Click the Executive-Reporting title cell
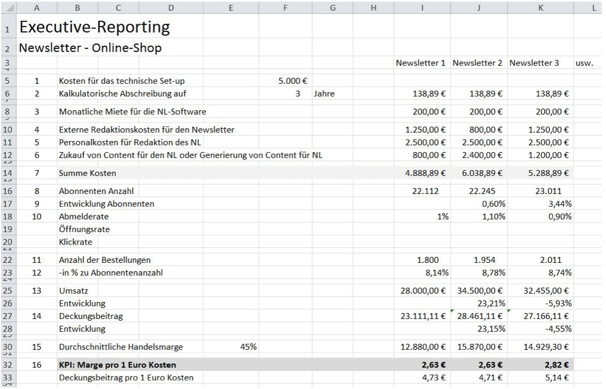Image resolution: width=606 pixels, height=389 pixels. pos(94,26)
